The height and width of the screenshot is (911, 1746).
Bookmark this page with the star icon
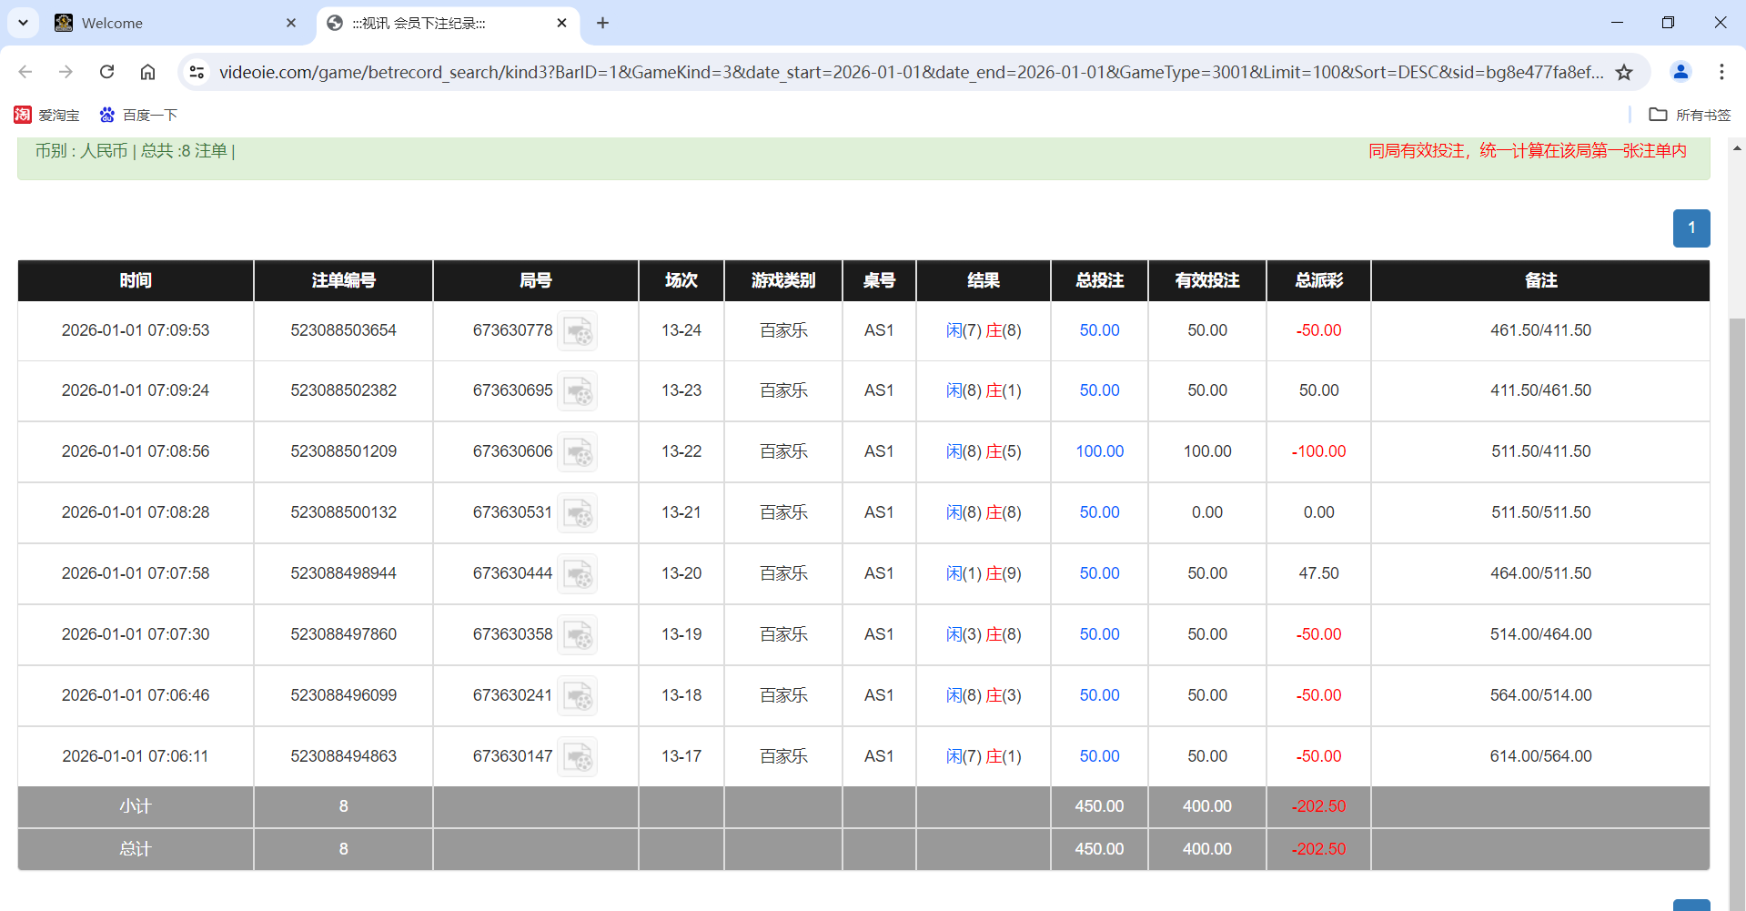[x=1624, y=72]
